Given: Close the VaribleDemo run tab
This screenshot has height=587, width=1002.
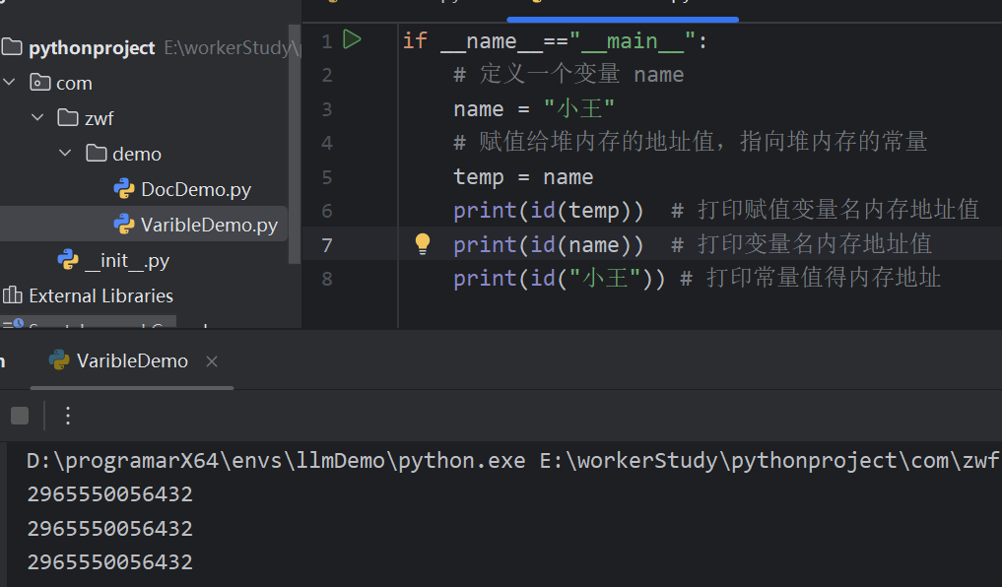Looking at the screenshot, I should click(x=212, y=361).
